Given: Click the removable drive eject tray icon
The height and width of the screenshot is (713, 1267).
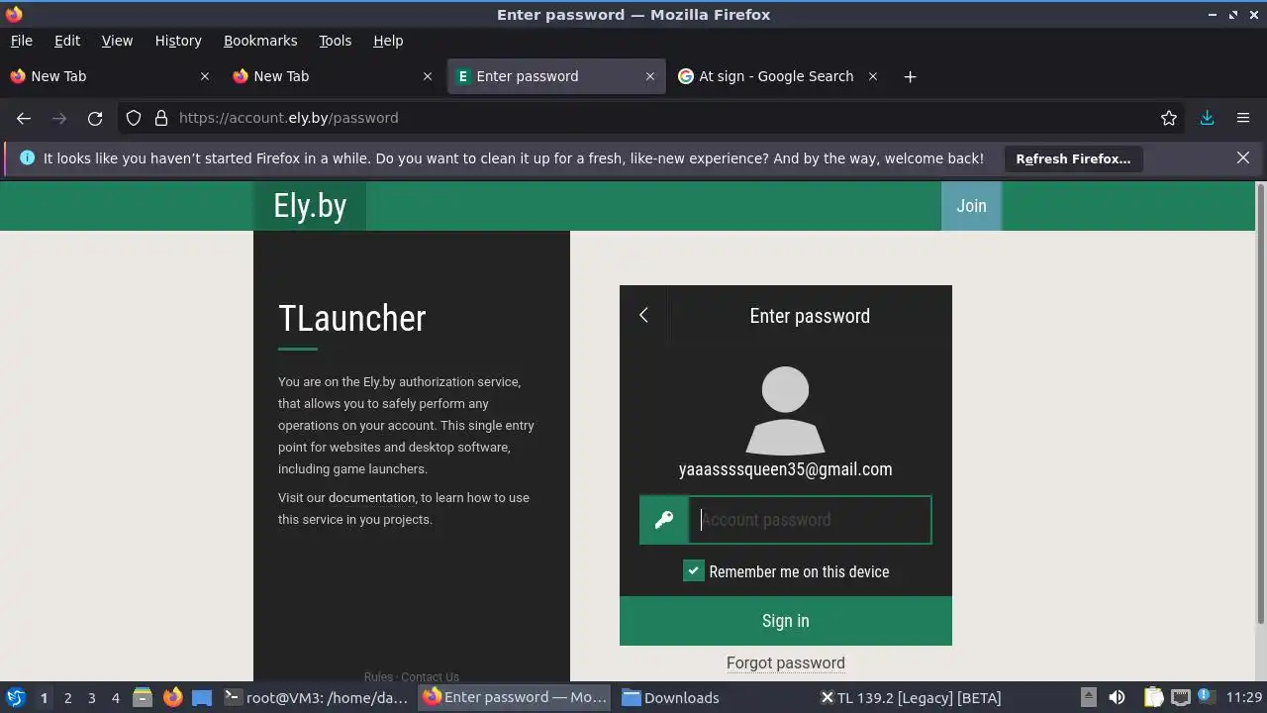Looking at the screenshot, I should click(1088, 697).
